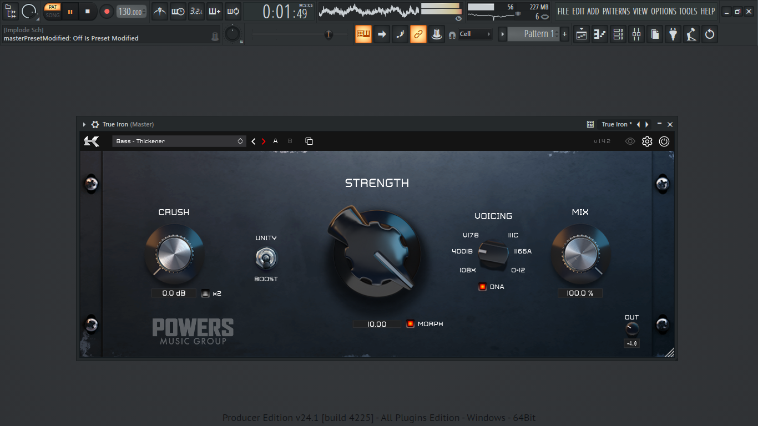Toggle the eye visibility icon in plugin header

tap(630, 141)
